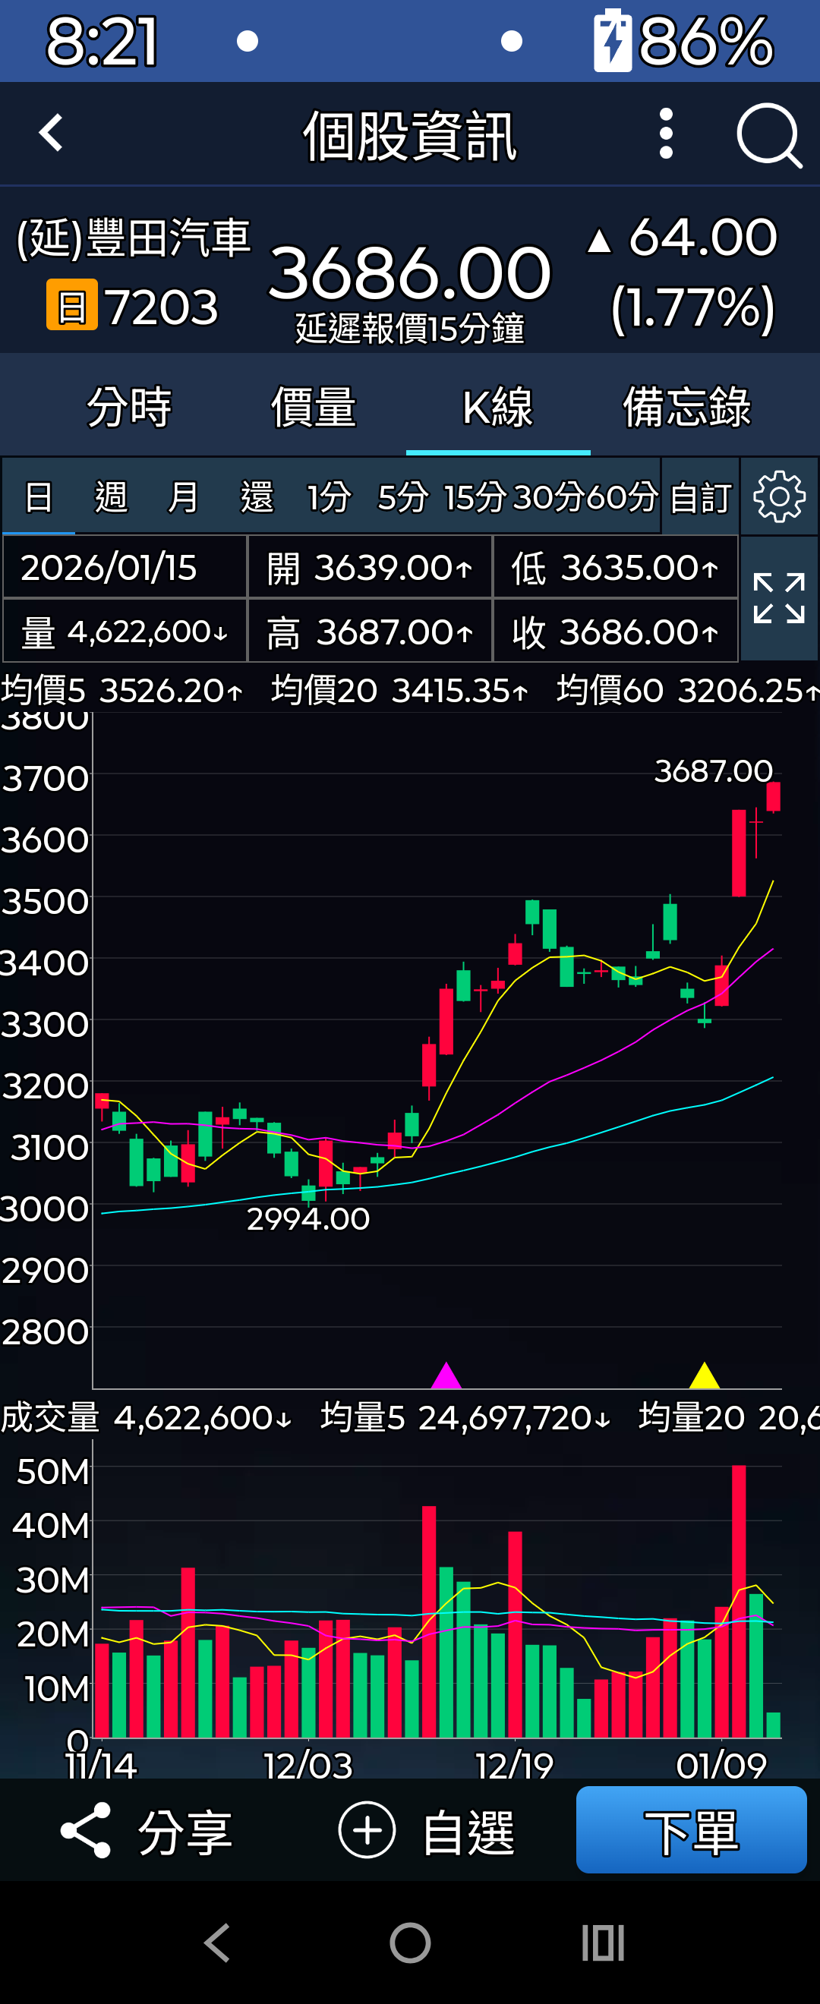Select 60分 chart interval
The height and width of the screenshot is (2004, 820).
[622, 496]
